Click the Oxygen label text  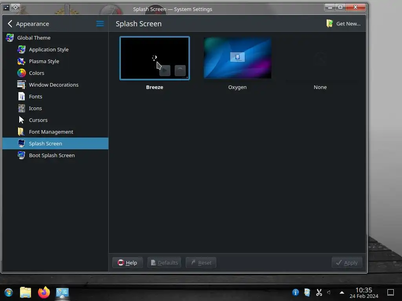click(x=238, y=87)
